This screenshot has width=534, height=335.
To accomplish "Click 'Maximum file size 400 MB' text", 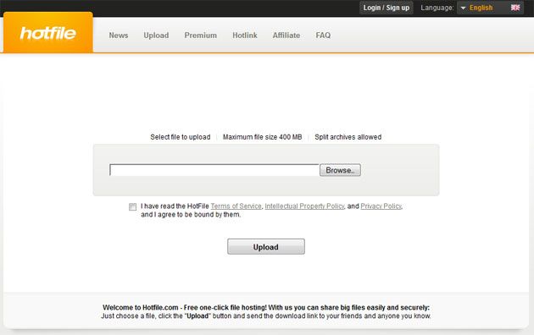I will coord(262,137).
